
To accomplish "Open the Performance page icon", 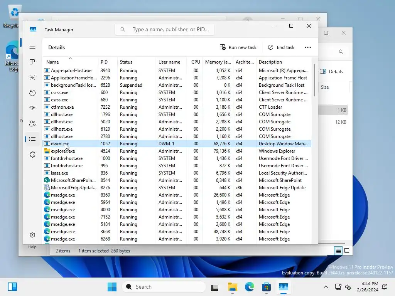I will 32,77.
